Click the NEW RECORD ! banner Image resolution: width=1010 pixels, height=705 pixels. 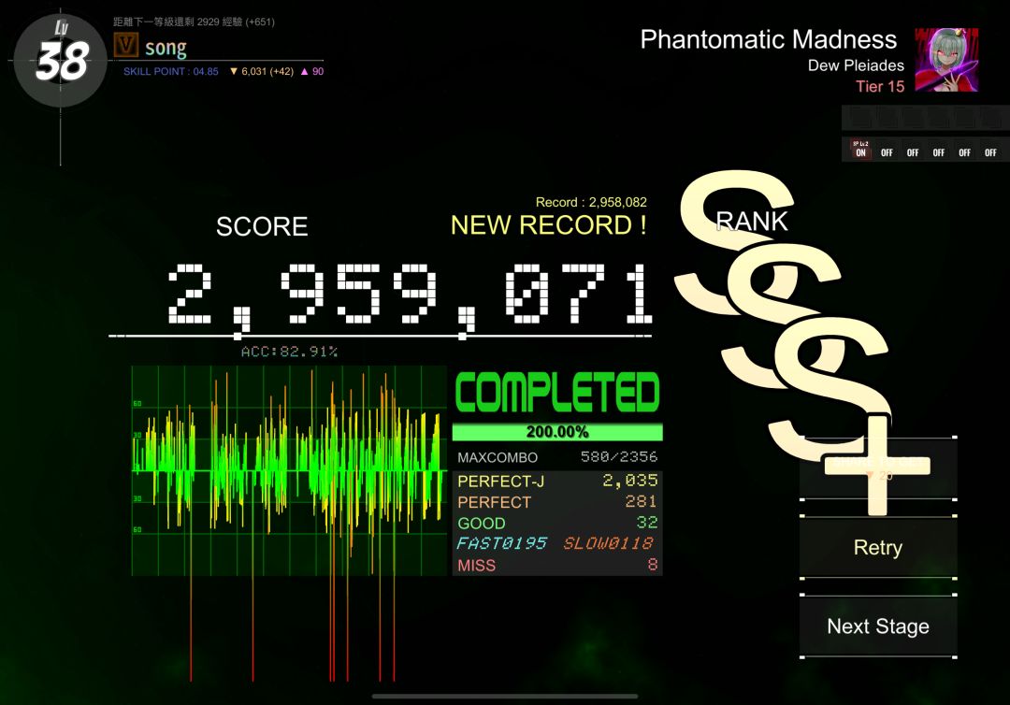coord(548,225)
